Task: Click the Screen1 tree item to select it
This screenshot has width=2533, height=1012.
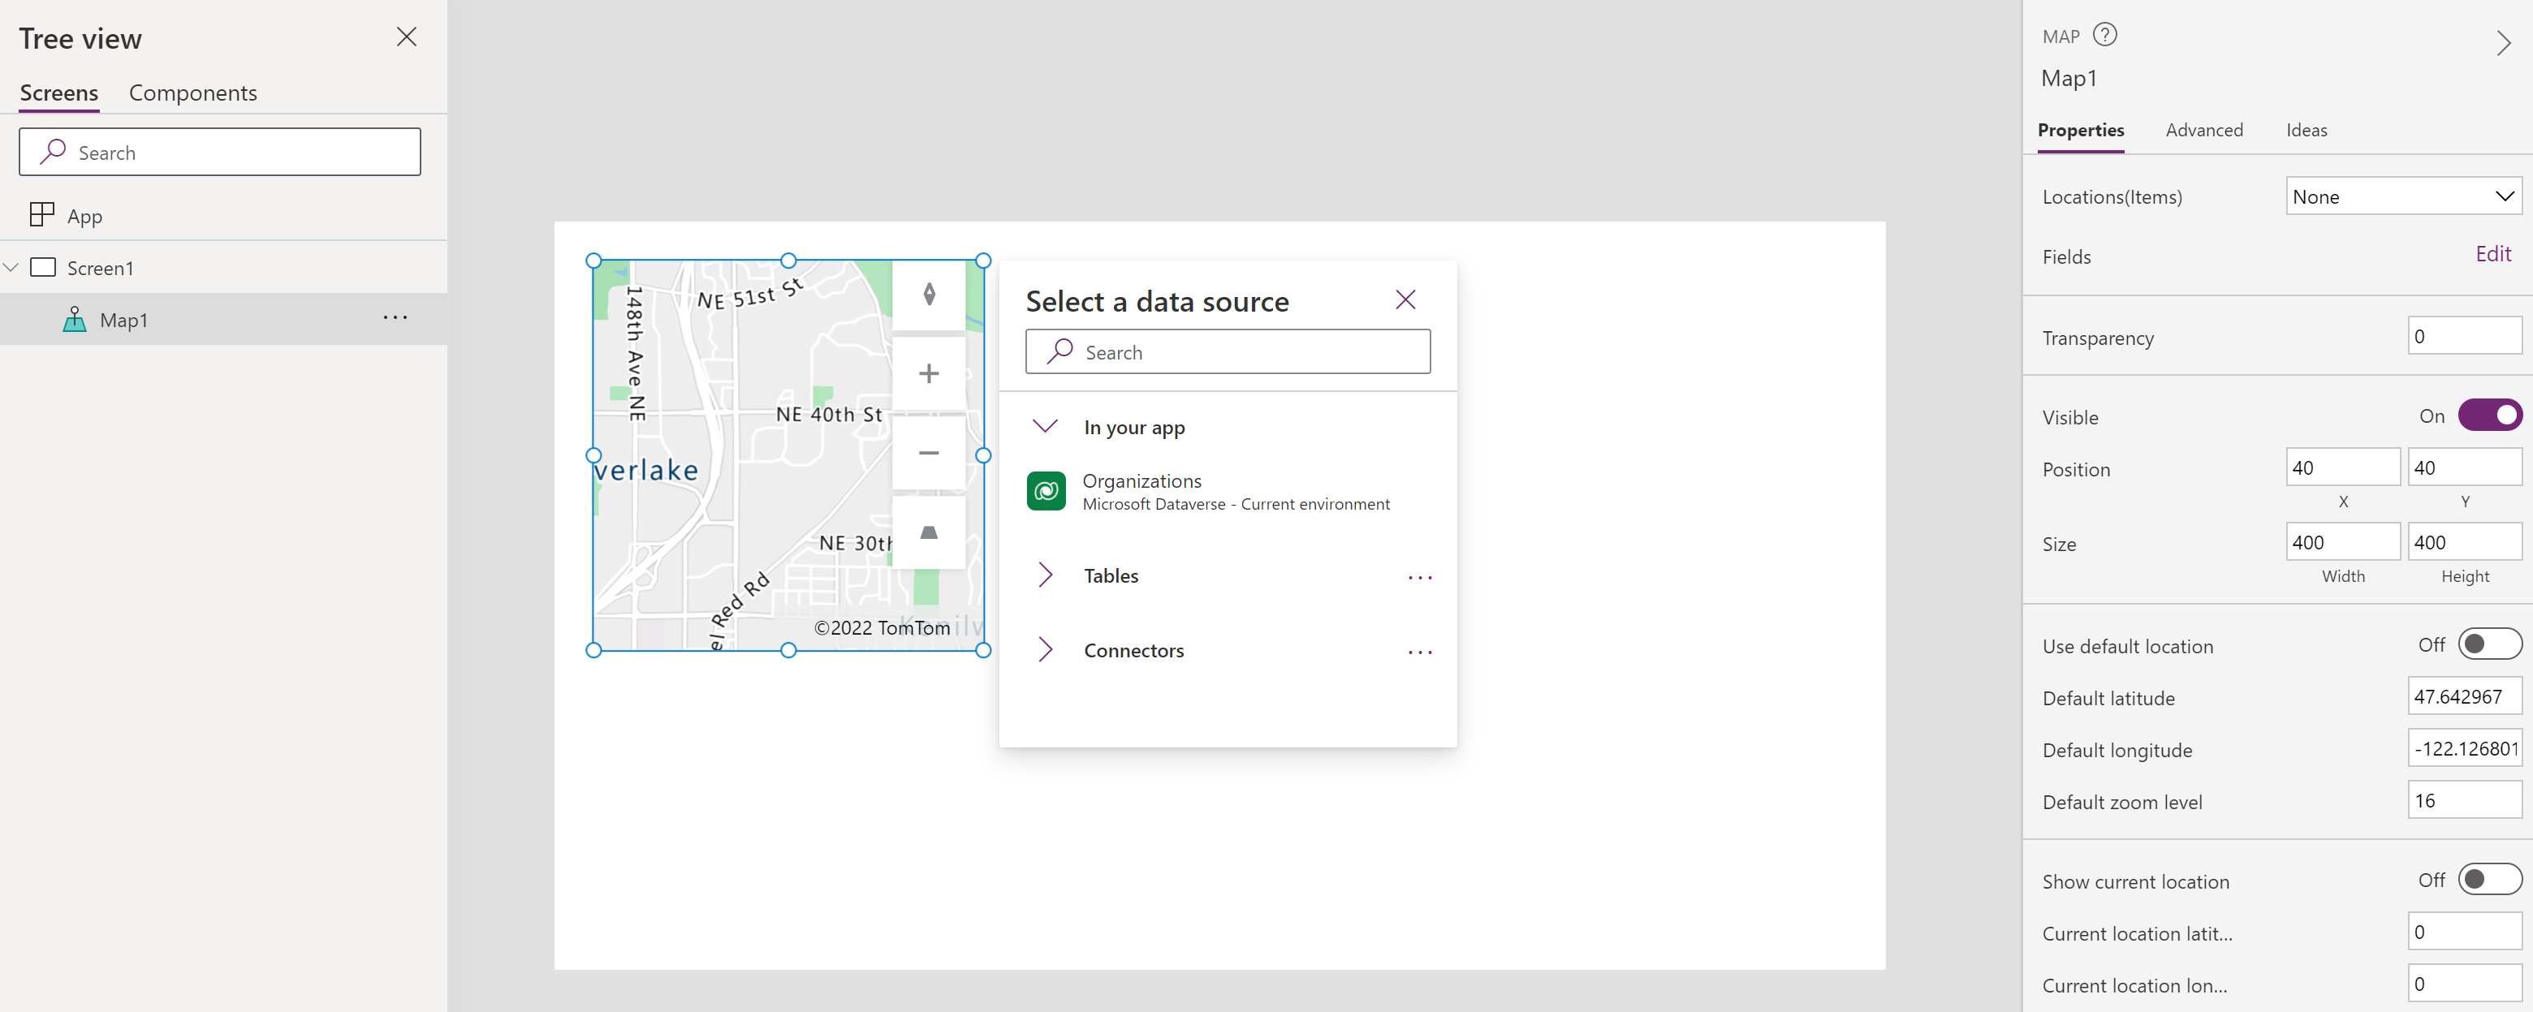Action: pos(97,268)
